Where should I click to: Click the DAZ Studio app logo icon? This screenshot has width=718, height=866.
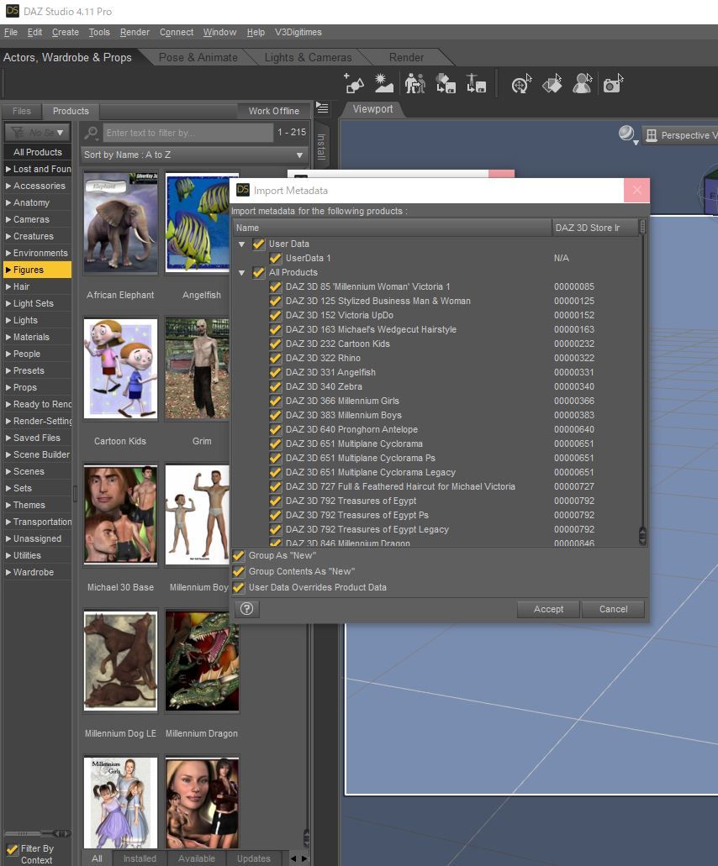click(x=12, y=10)
